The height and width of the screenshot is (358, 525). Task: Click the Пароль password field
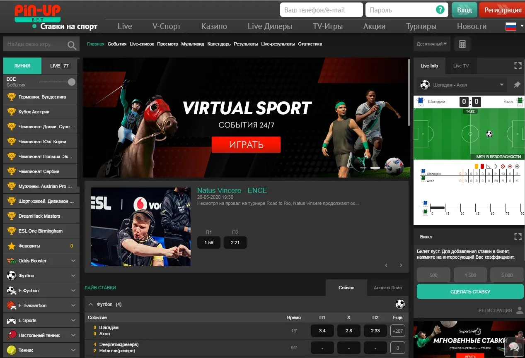click(x=406, y=10)
